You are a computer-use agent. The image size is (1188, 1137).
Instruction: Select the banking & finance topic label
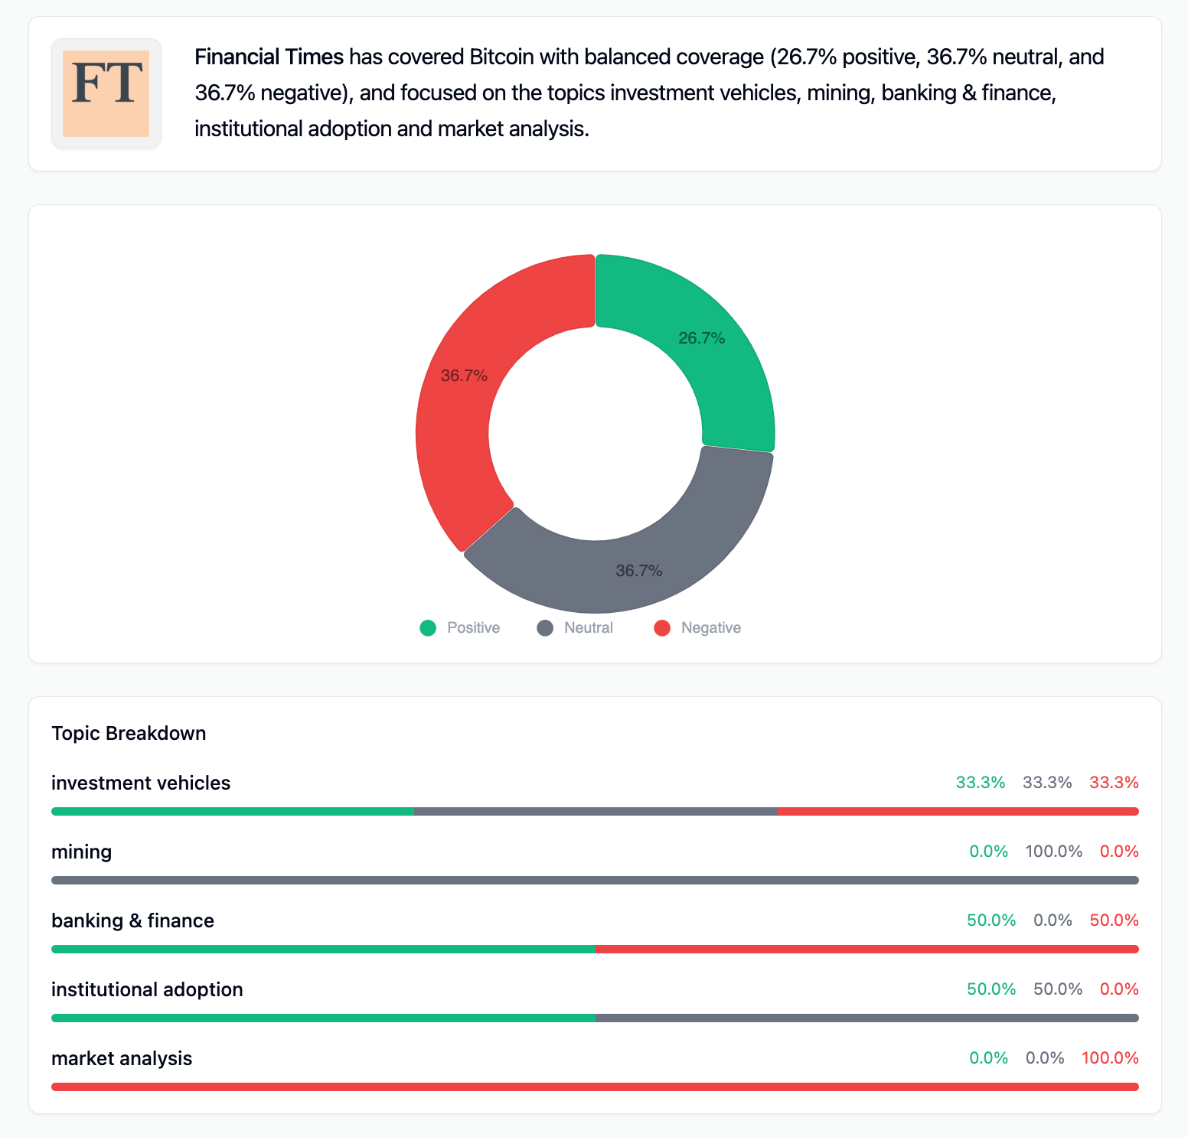coord(132,920)
